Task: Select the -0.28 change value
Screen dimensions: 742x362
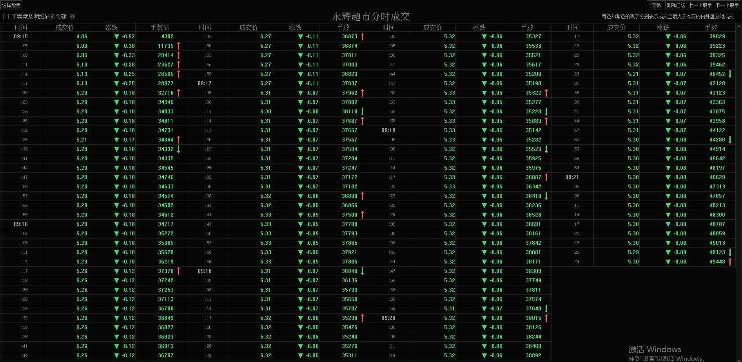Action: pyautogui.click(x=128, y=65)
